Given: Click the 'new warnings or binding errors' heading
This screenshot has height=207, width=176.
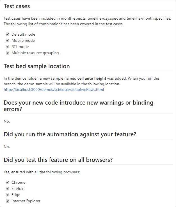Looking at the screenshot, I should pos(79,106).
